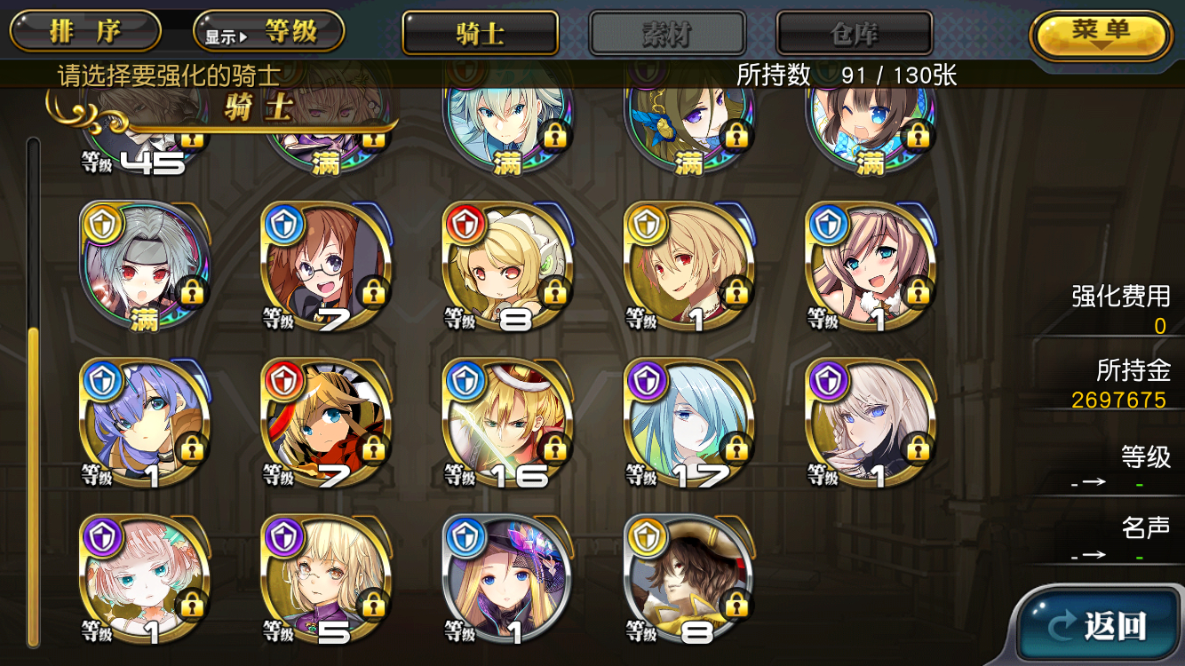Toggle lock on white-haired level 1 knight
Image resolution: width=1185 pixels, height=666 pixels.
point(917,448)
